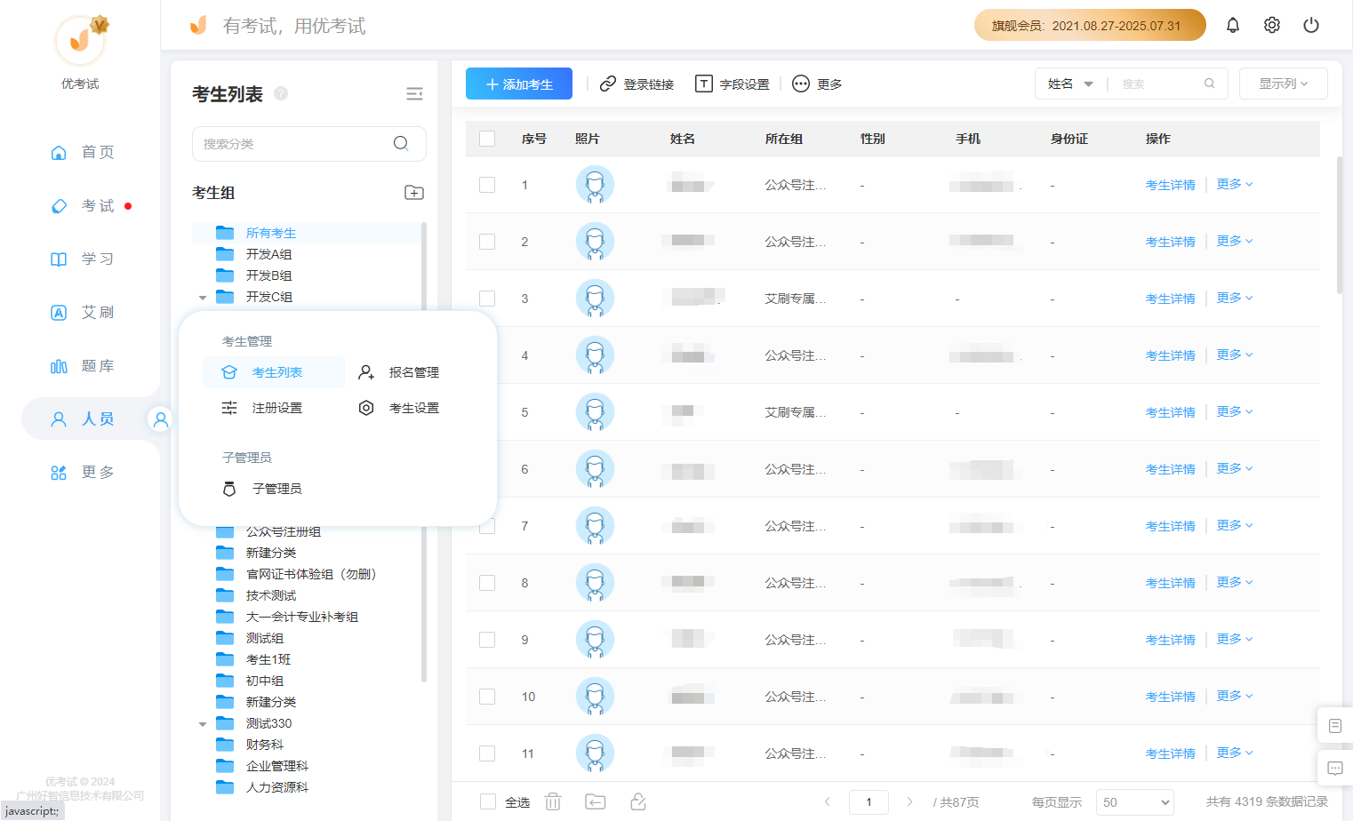This screenshot has width=1353, height=821.
Task: Open the settings gear icon
Action: click(x=1272, y=25)
